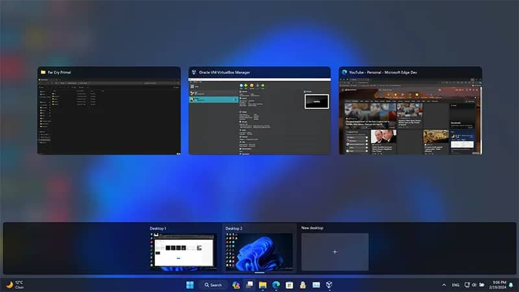Click the ENG language indicator

pos(456,285)
